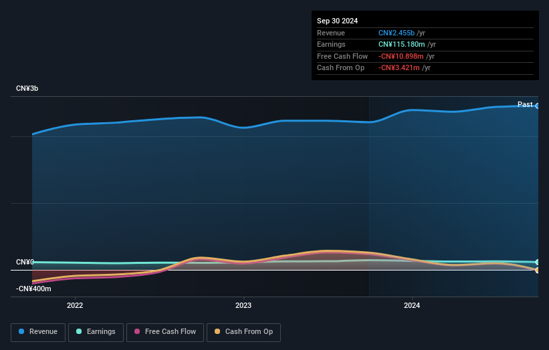The image size is (549, 350).
Task: Click the CN¥3b y-axis label
Action: pyautogui.click(x=27, y=88)
